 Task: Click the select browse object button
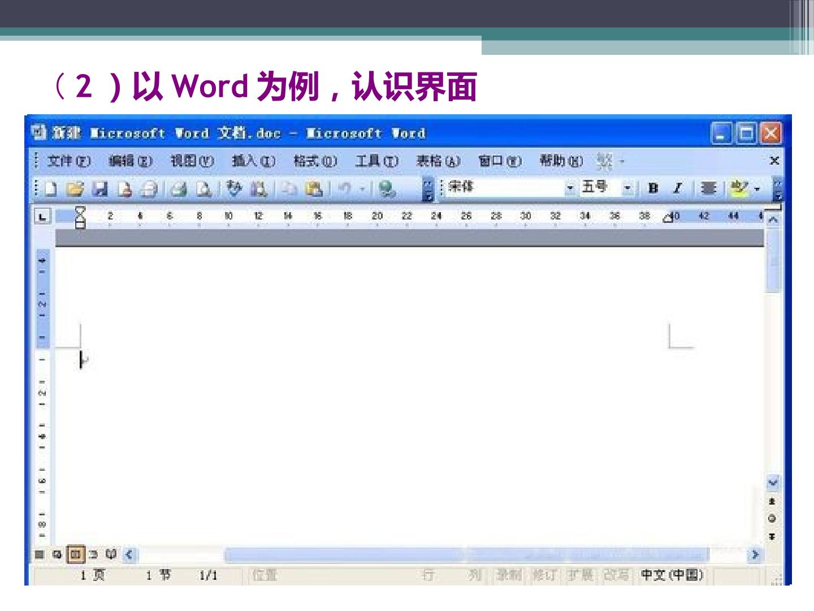point(772,518)
